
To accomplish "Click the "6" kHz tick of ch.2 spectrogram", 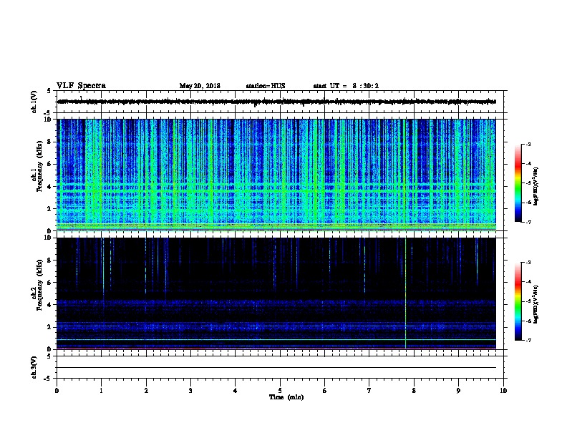I will coord(49,283).
